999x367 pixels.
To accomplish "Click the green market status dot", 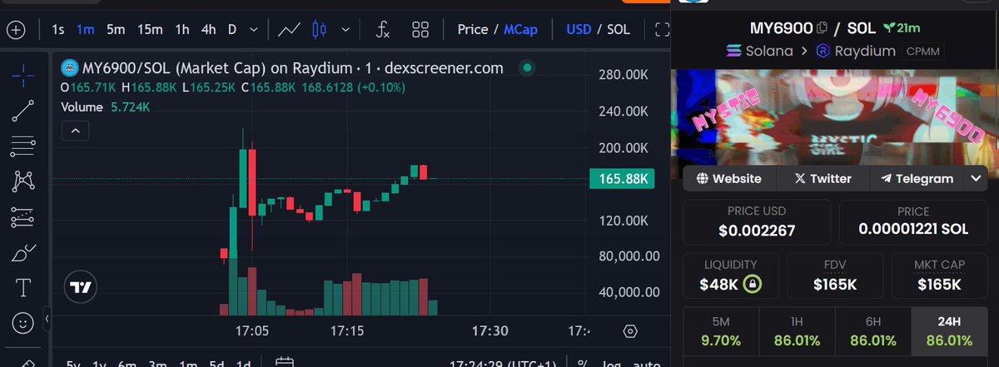I will [525, 67].
